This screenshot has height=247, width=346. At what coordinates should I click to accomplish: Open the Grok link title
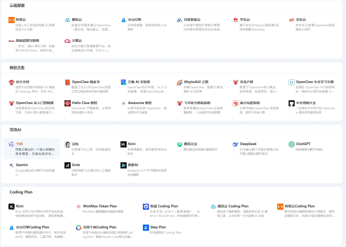tap(76, 165)
